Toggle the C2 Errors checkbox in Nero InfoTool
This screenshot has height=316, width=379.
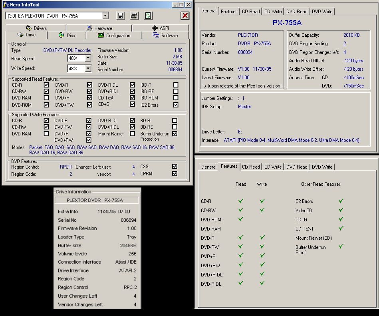(176, 105)
